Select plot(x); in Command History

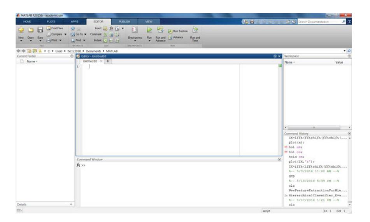(296, 142)
